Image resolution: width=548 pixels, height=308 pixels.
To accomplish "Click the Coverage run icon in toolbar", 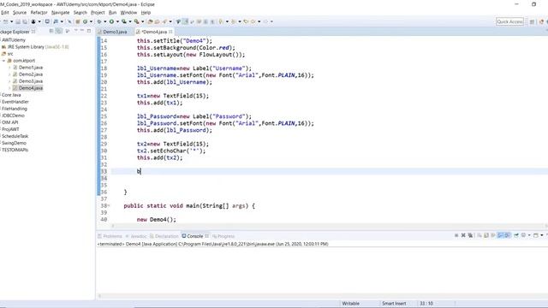I will pyautogui.click(x=123, y=21).
